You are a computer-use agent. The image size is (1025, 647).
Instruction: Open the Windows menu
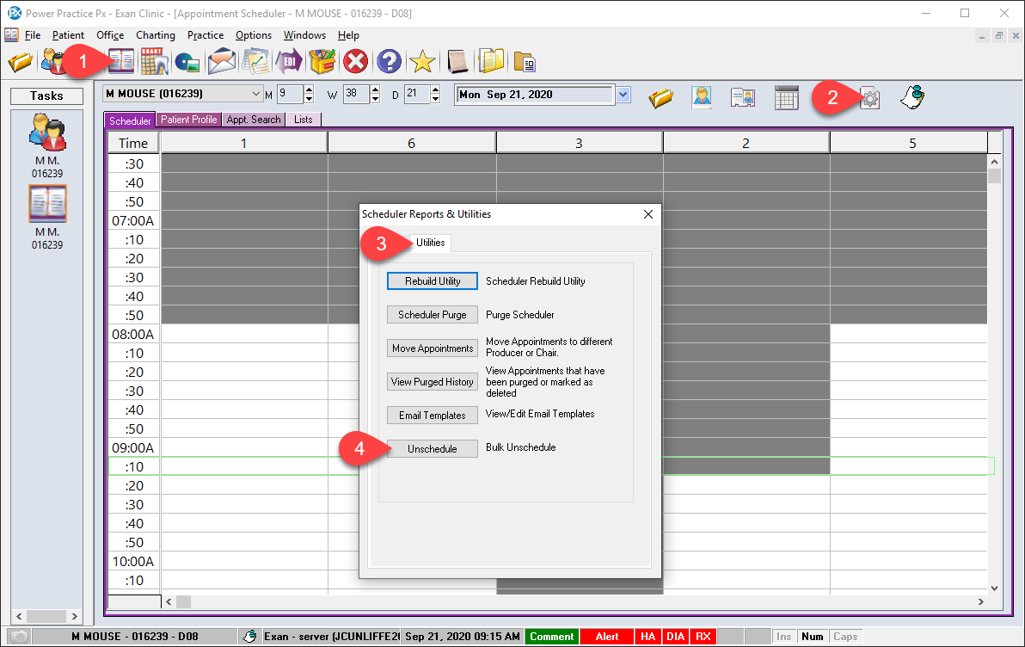point(304,35)
